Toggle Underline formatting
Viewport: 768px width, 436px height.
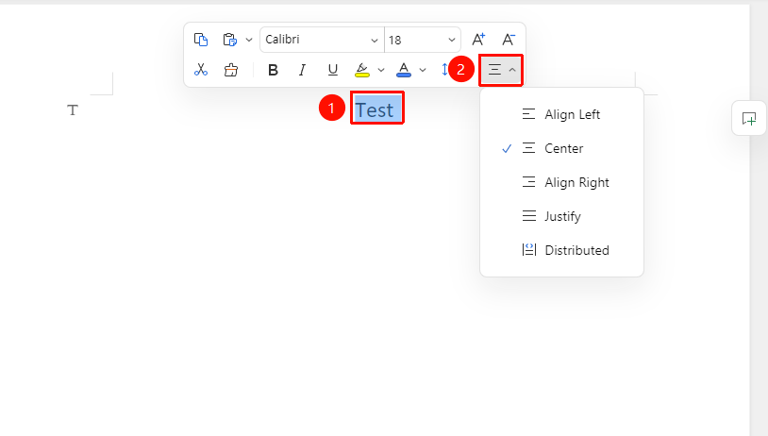point(332,70)
